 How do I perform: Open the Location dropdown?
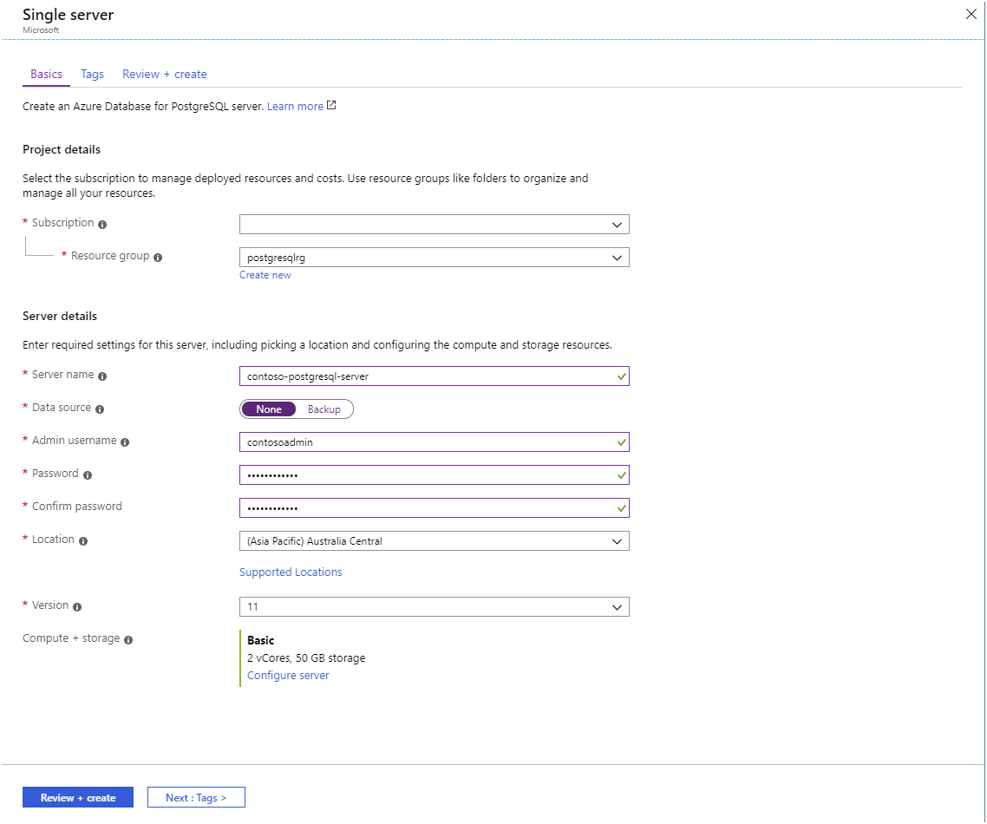434,541
